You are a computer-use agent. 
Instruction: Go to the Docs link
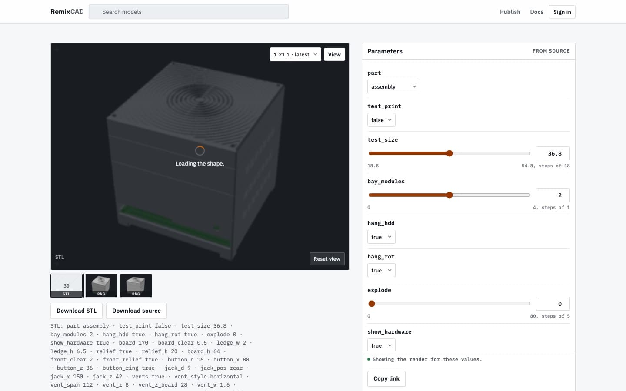point(536,12)
